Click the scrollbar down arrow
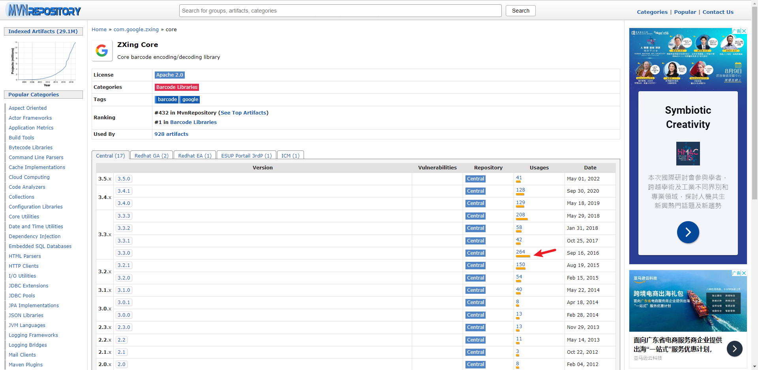Screen dimensions: 758x370 (x=754, y=366)
